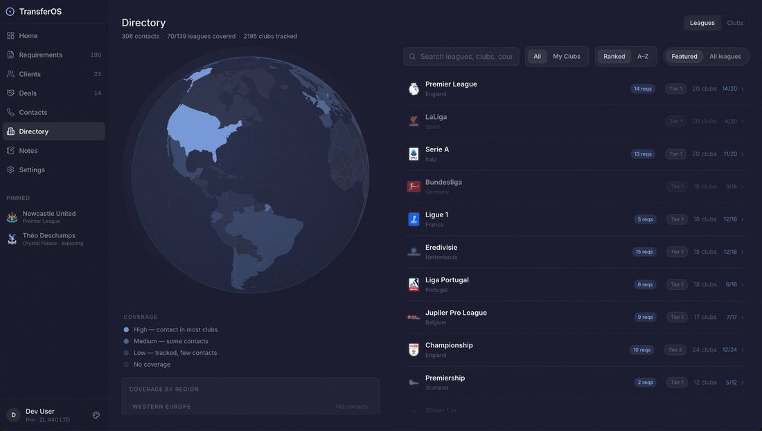Expand Bundesliga row chevron
This screenshot has width=762, height=431.
click(743, 186)
